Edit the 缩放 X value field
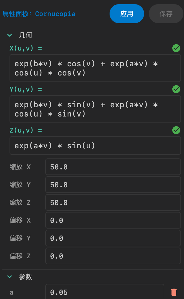Screen dimensions: 184x299 point(113,167)
